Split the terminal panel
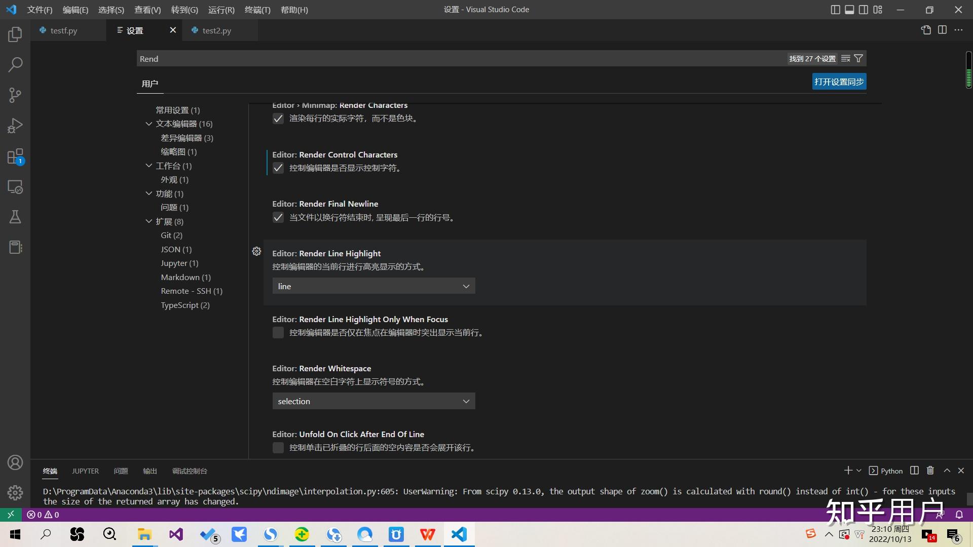Image resolution: width=973 pixels, height=547 pixels. point(914,471)
